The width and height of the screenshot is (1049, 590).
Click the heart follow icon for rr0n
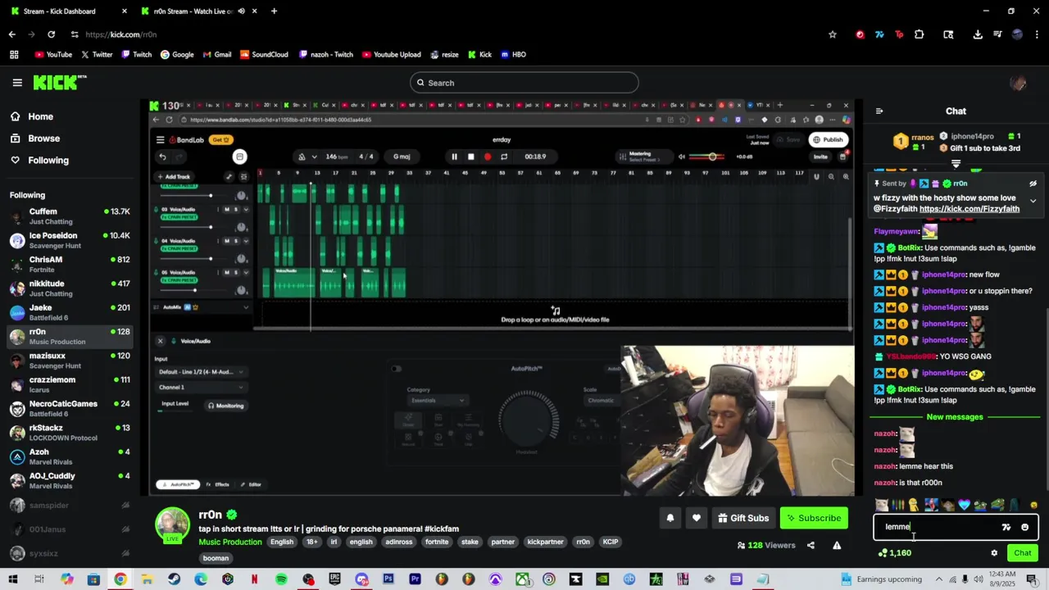(x=697, y=518)
